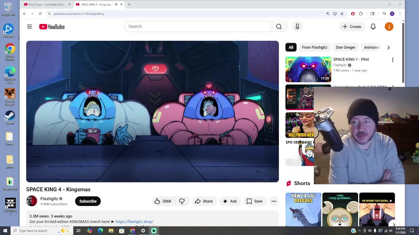Open the media controls icon in toolbar

384,14
